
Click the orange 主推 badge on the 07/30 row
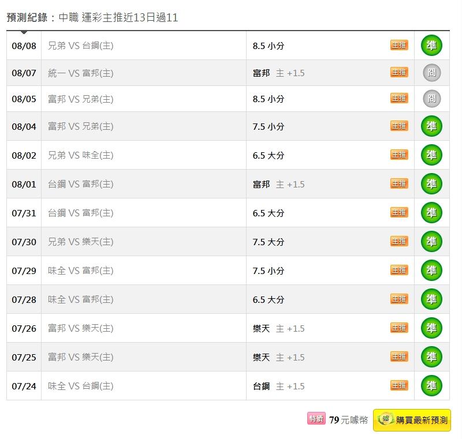click(399, 241)
